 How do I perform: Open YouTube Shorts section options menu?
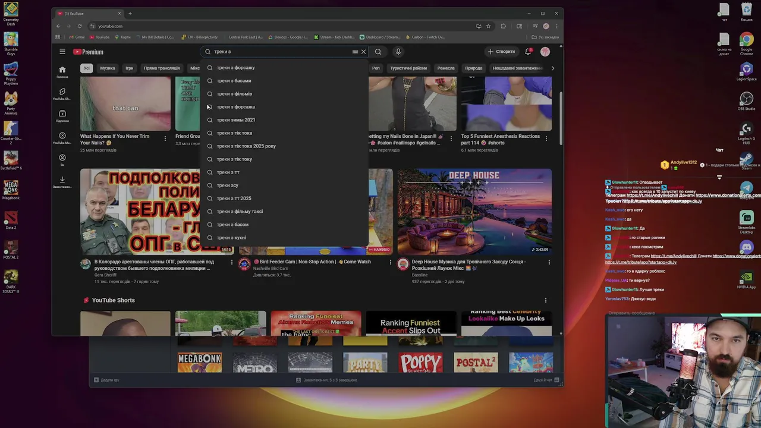coord(545,300)
